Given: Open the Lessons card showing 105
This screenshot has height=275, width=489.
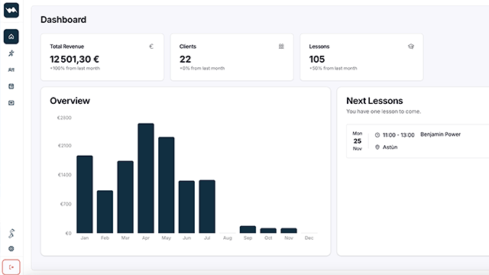Looking at the screenshot, I should [x=361, y=57].
